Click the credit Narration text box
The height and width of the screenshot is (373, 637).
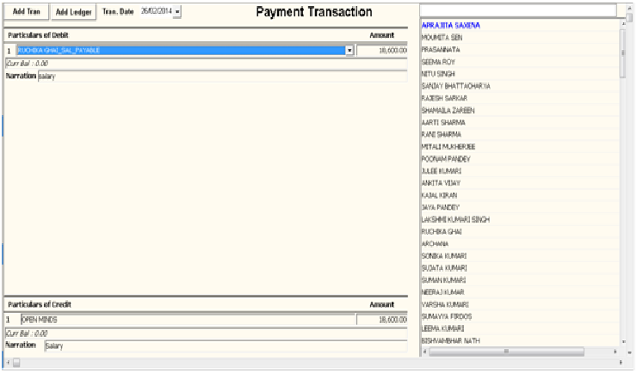224,346
